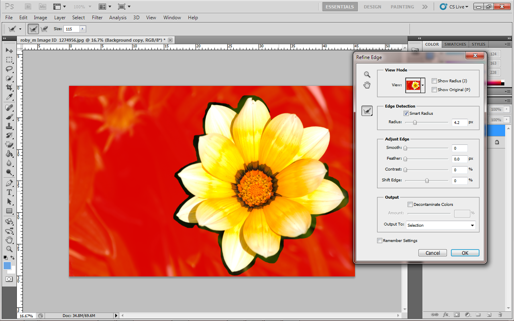This screenshot has width=514, height=321.
Task: Select the Lasso tool in toolbox
Action: (x=9, y=69)
